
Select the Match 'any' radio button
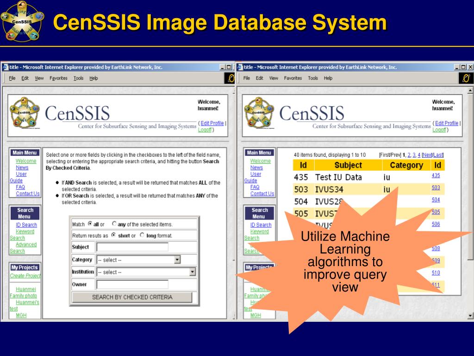coord(114,224)
